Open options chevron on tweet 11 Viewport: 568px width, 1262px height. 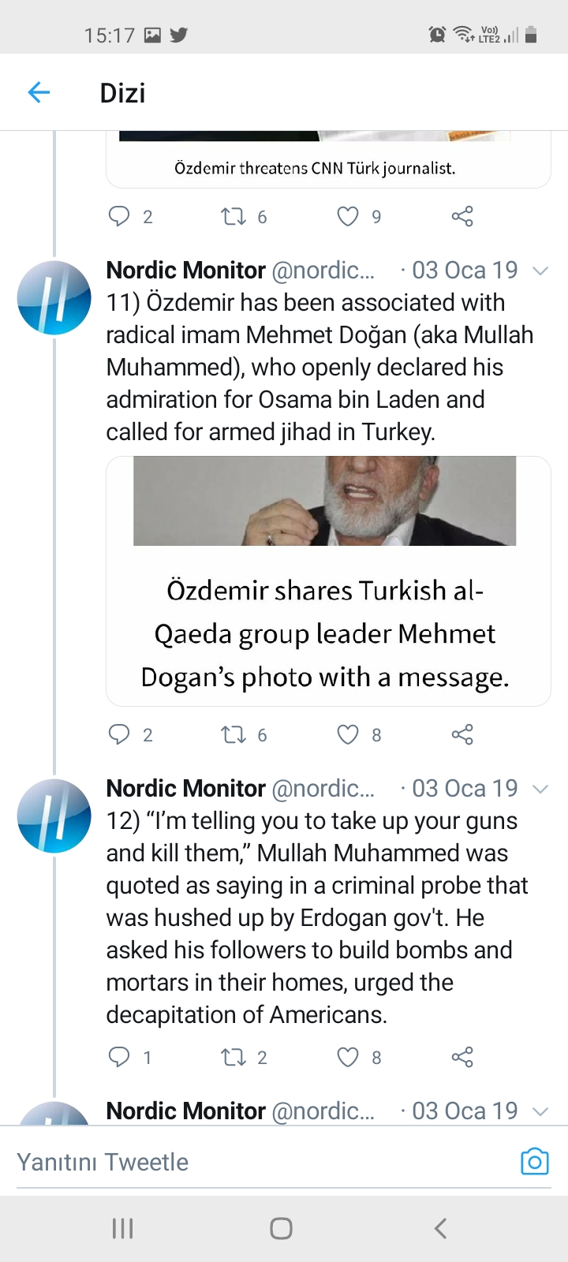(x=540, y=271)
